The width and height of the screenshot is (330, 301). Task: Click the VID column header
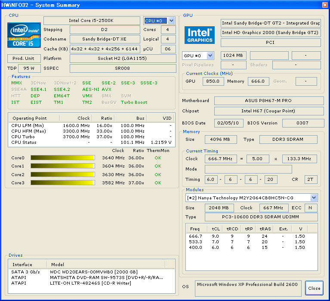pyautogui.click(x=160, y=118)
